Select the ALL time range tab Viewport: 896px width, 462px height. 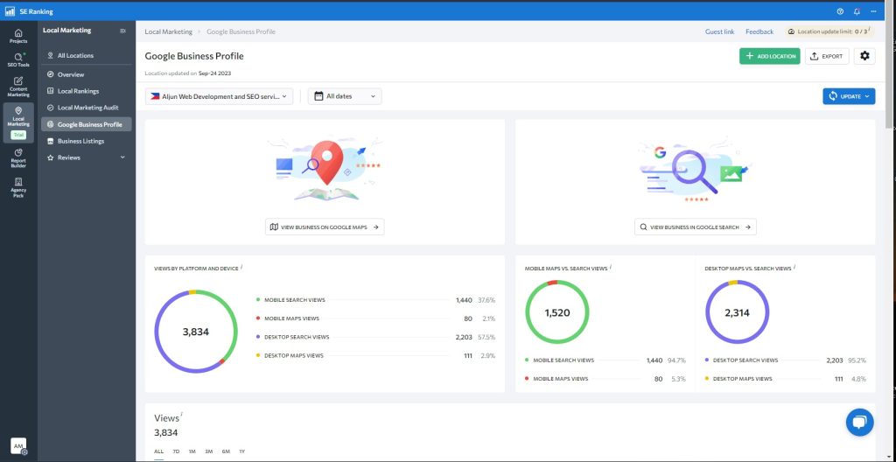(159, 451)
